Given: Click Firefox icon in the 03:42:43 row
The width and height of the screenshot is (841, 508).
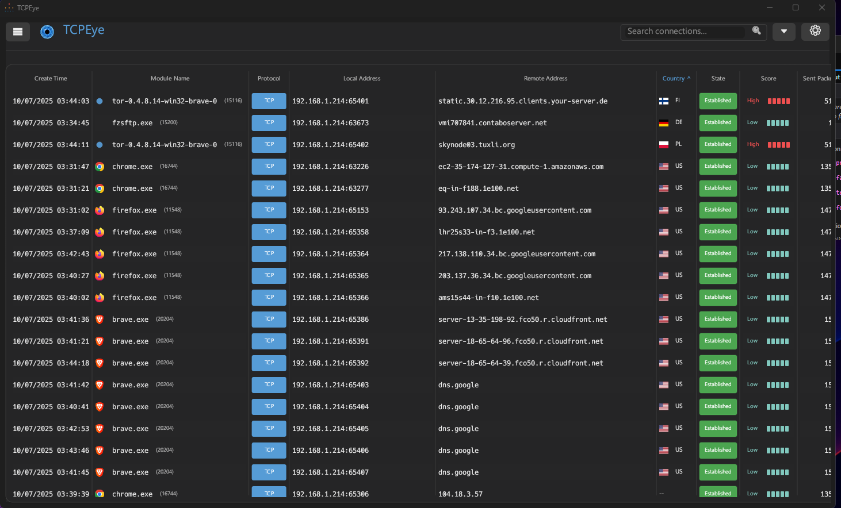Looking at the screenshot, I should (x=100, y=254).
